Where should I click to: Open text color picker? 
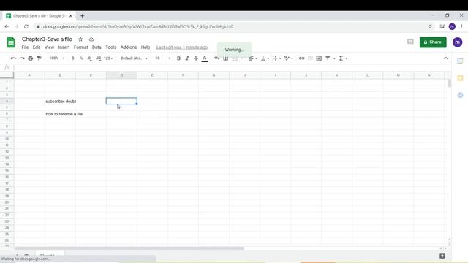pos(205,58)
